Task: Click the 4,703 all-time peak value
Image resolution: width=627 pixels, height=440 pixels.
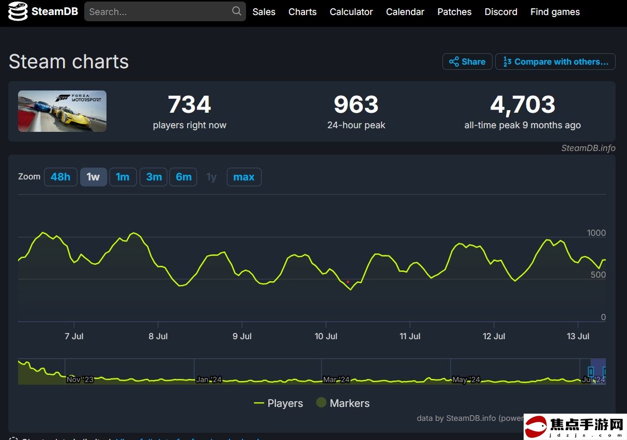Action: [523, 105]
